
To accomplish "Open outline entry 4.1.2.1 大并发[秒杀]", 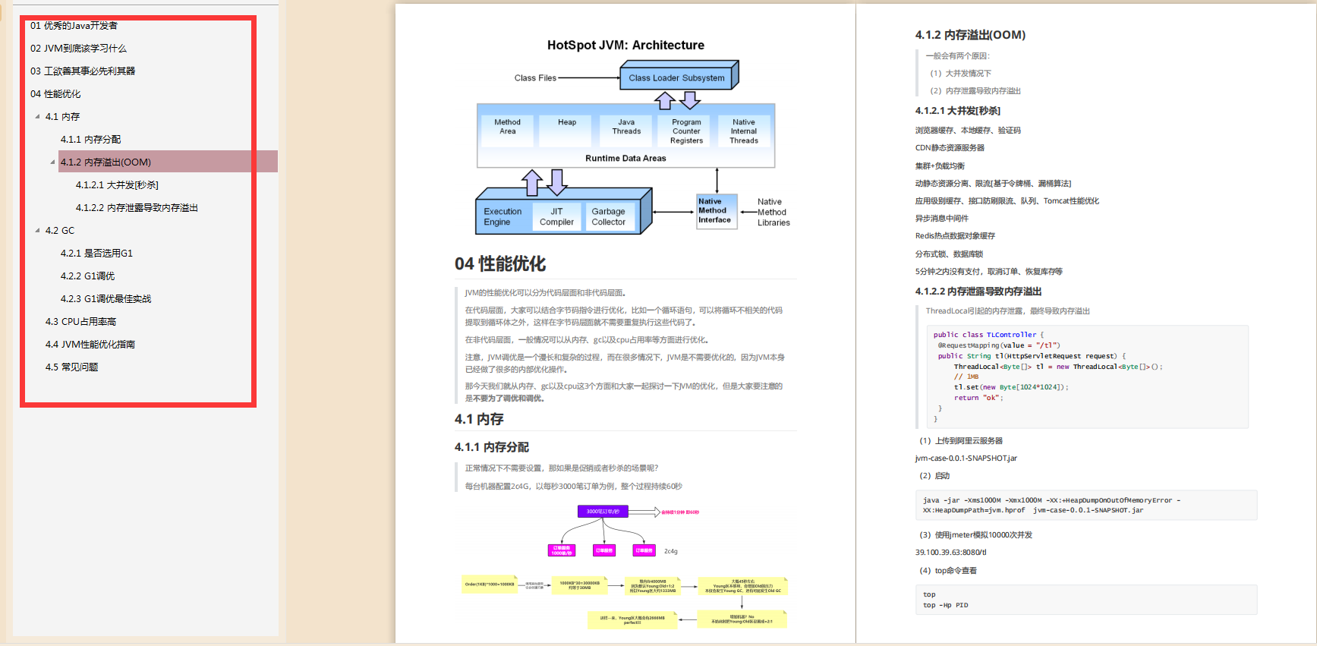I will click(117, 184).
